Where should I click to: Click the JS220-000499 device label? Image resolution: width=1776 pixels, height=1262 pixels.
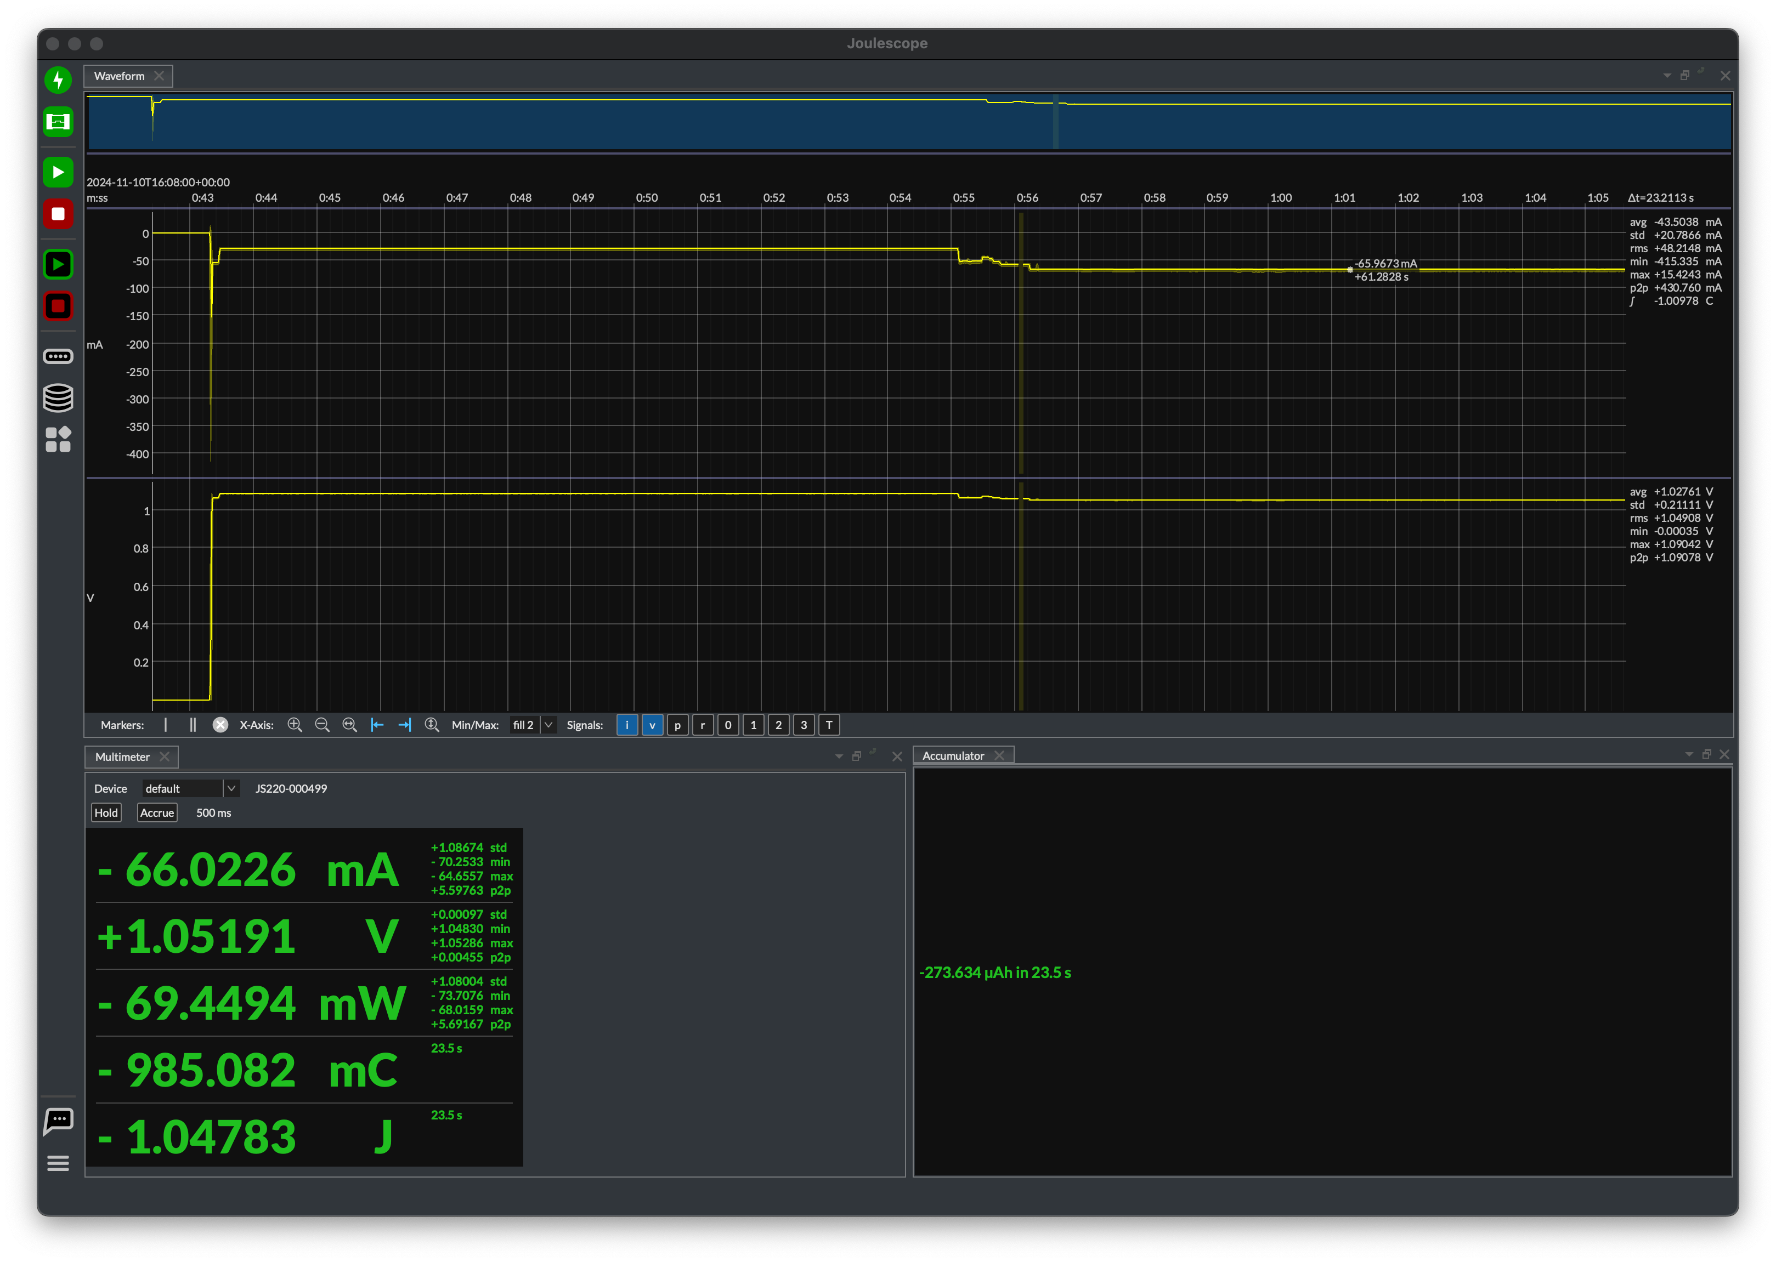tap(291, 789)
